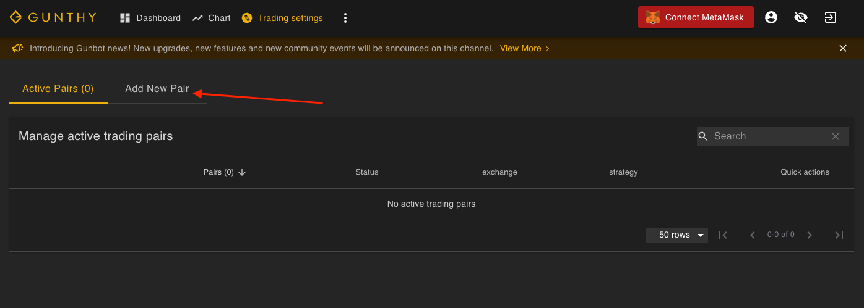Clear the search field with X
Screen dimensions: 864x308
coord(836,136)
